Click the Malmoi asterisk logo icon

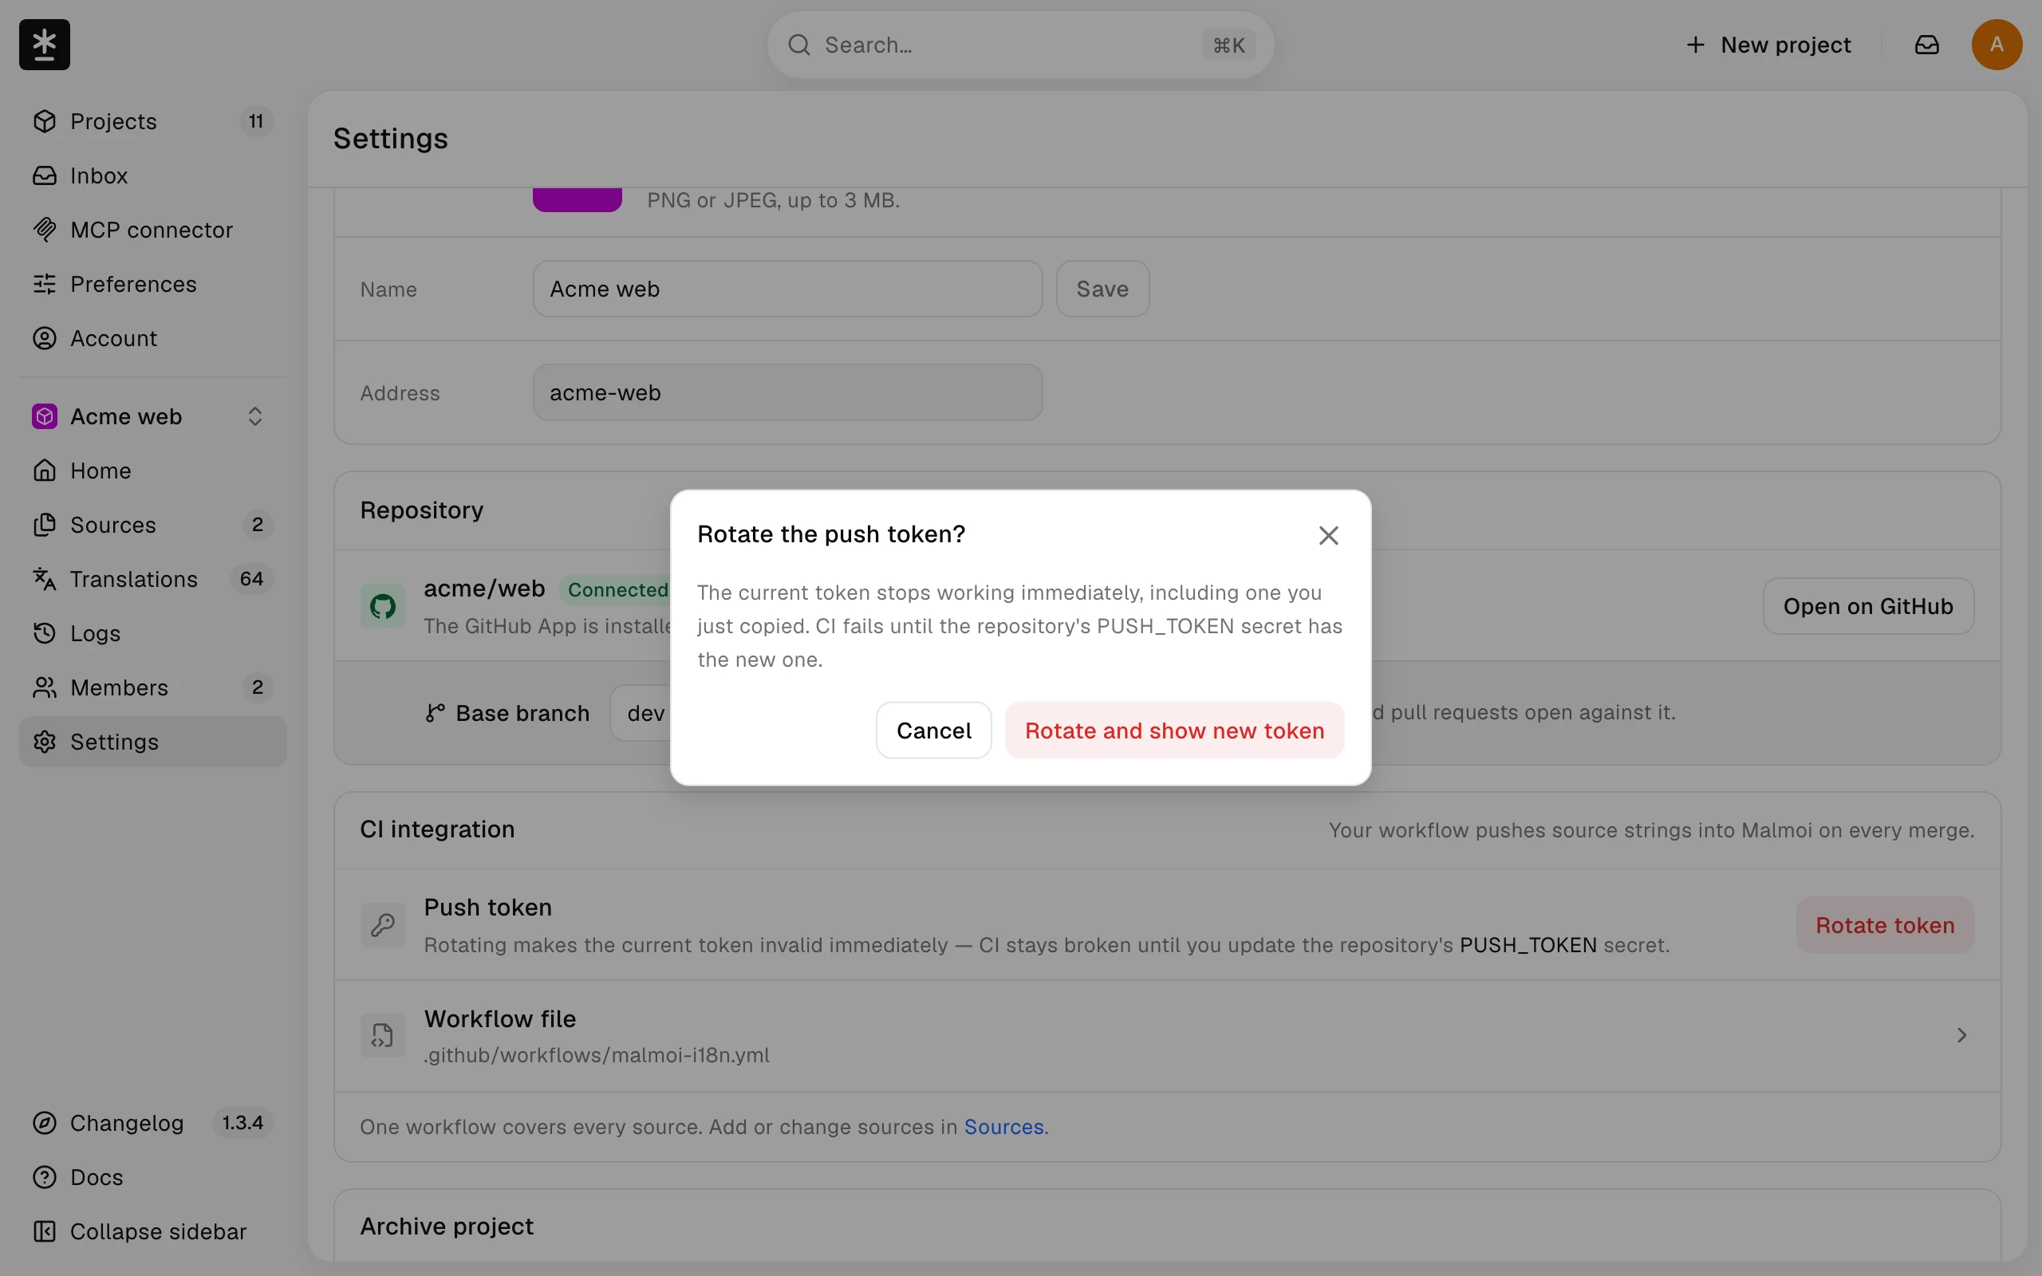pyautogui.click(x=45, y=45)
